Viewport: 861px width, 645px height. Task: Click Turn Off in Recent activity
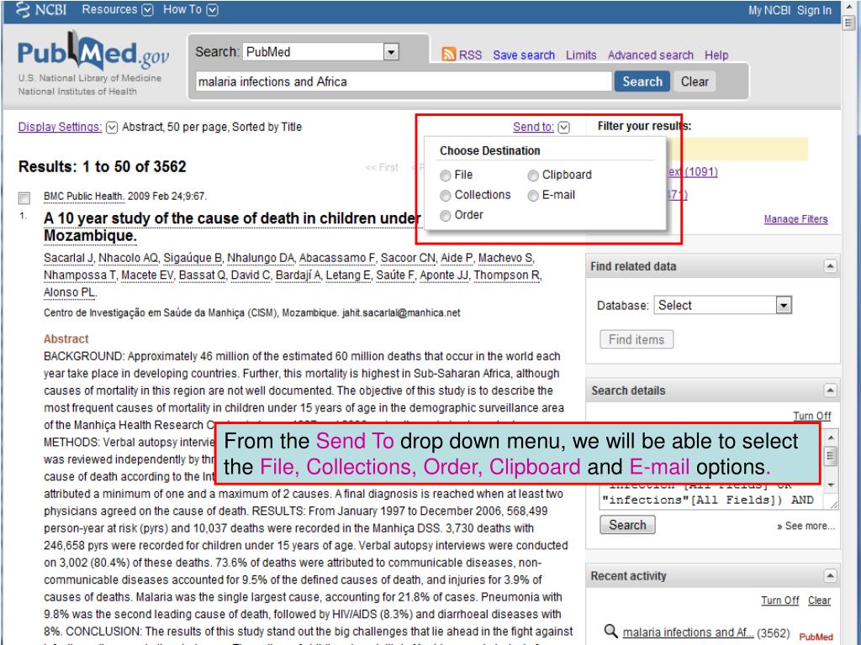click(x=779, y=600)
